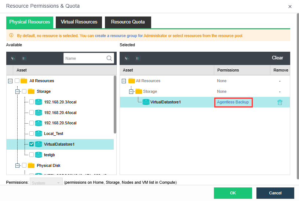Click the trash icon to remove VirtualDatastore1
This screenshot has height=201, width=299.
pos(280,102)
